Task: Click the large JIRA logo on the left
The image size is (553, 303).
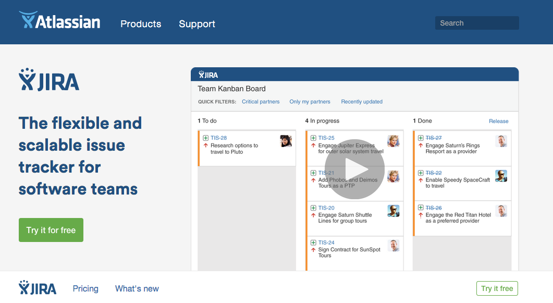Action: click(49, 79)
